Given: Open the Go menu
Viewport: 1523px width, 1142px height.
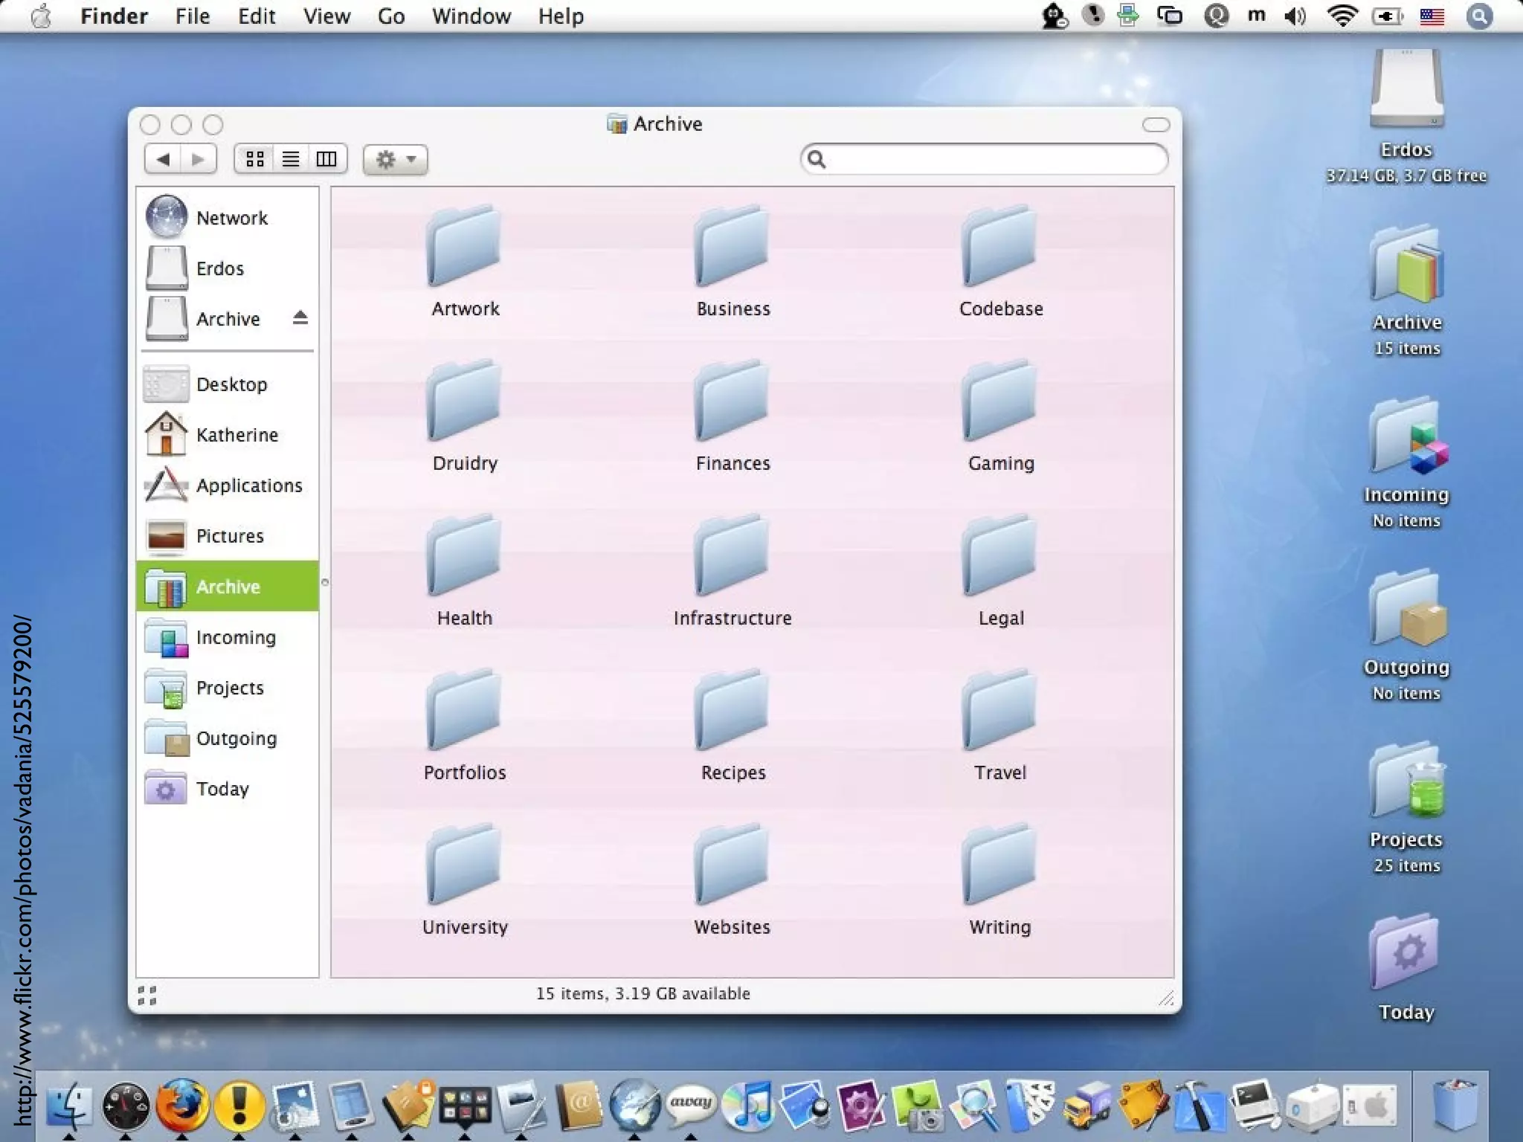Looking at the screenshot, I should (391, 16).
